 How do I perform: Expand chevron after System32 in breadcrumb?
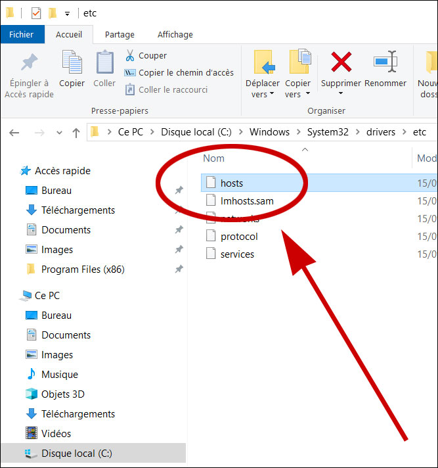pos(357,132)
